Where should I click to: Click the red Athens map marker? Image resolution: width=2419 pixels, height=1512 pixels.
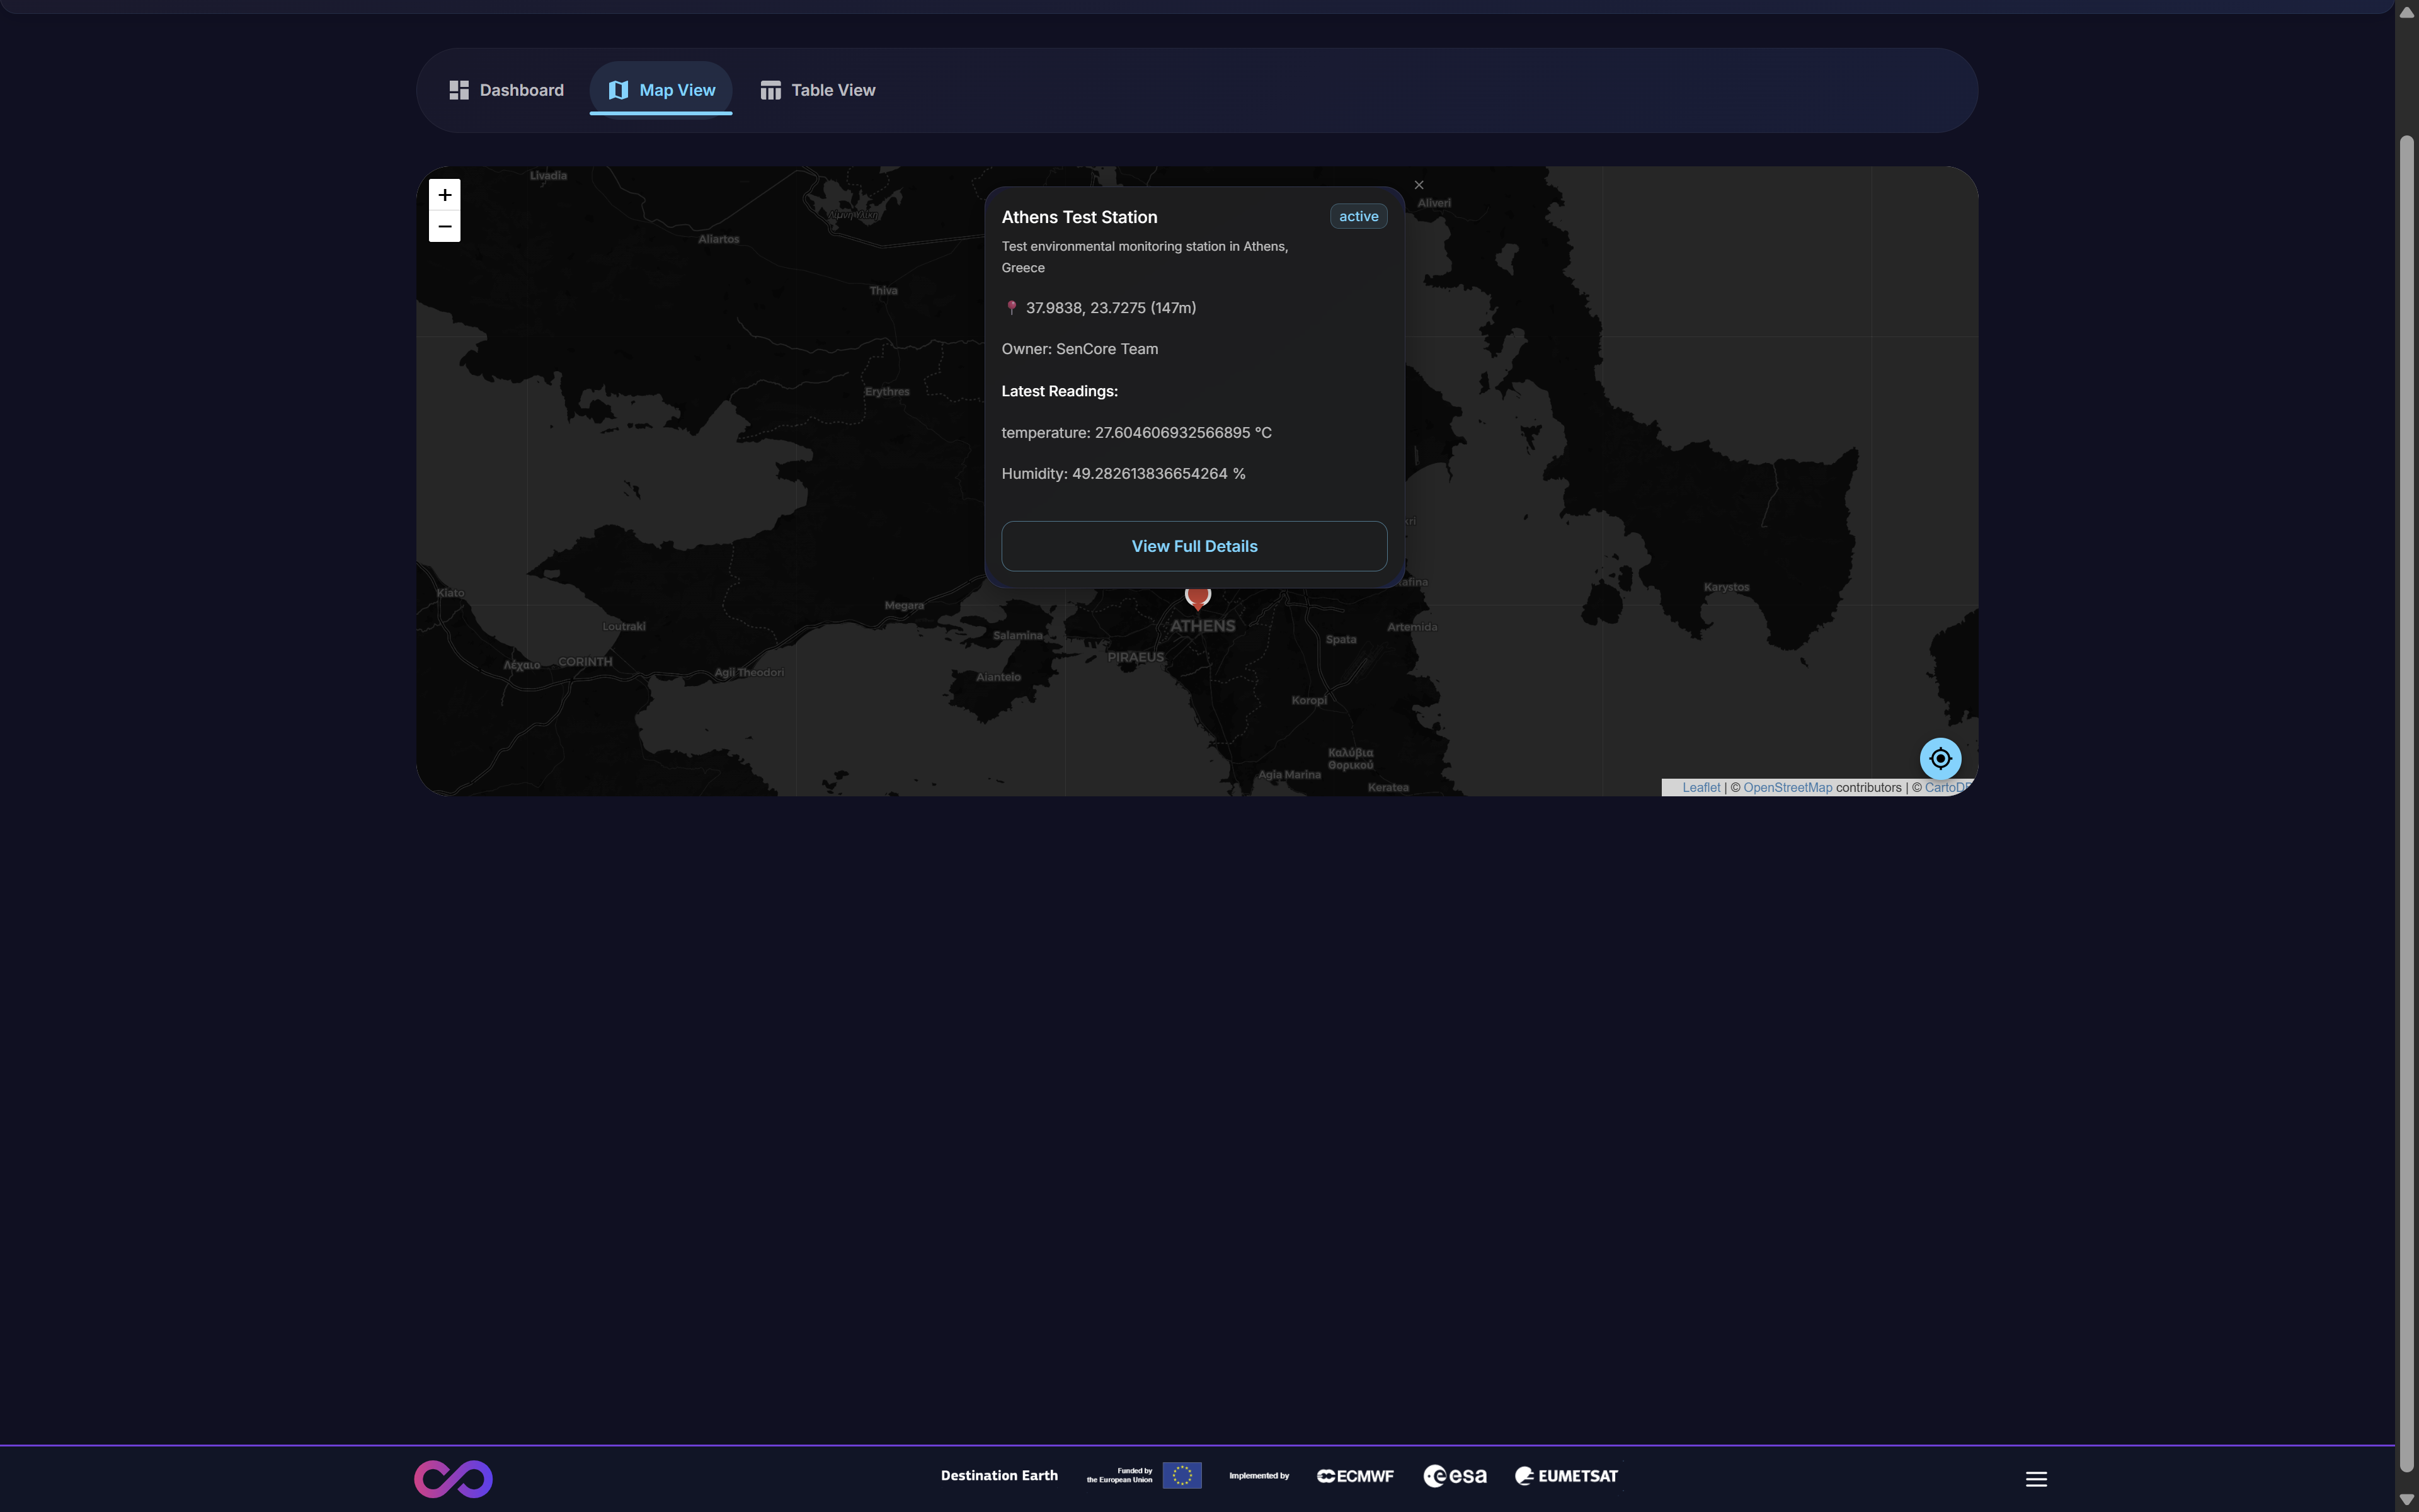(x=1198, y=597)
